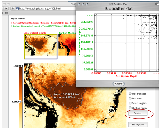162x132 pixels.
Task: Click the Scatter button
Action: (x=138, y=113)
